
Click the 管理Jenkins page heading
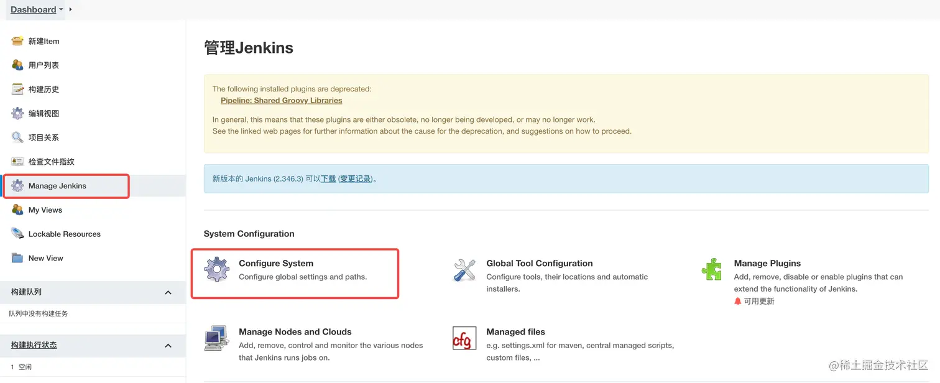(249, 48)
